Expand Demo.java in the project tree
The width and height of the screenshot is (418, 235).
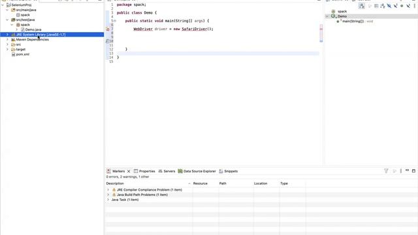pyautogui.click(x=17, y=29)
